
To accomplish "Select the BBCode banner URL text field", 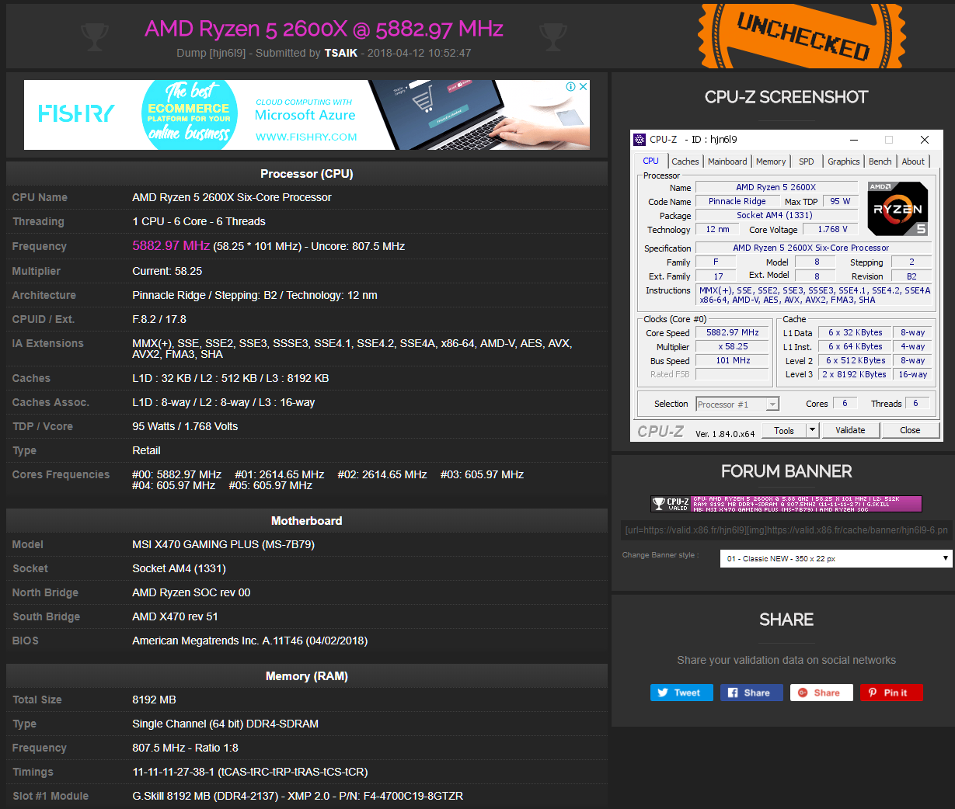I will pos(785,529).
